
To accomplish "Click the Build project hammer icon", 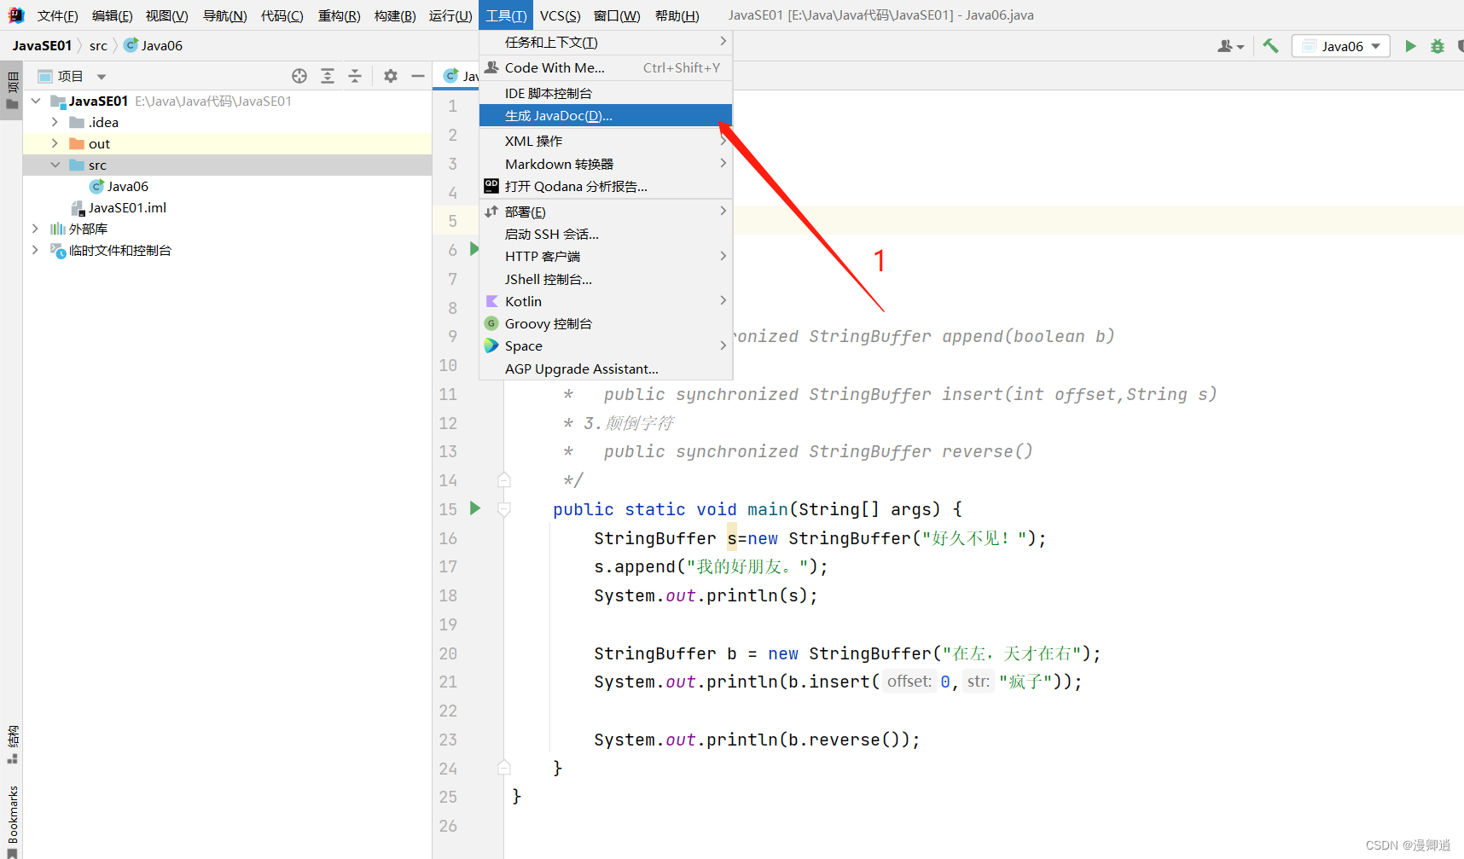I will [1271, 46].
